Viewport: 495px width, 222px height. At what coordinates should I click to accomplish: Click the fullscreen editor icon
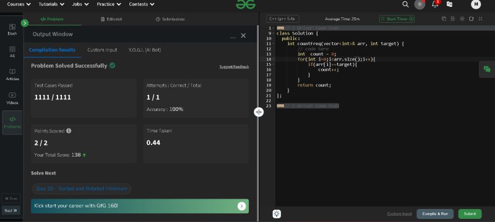481,19
